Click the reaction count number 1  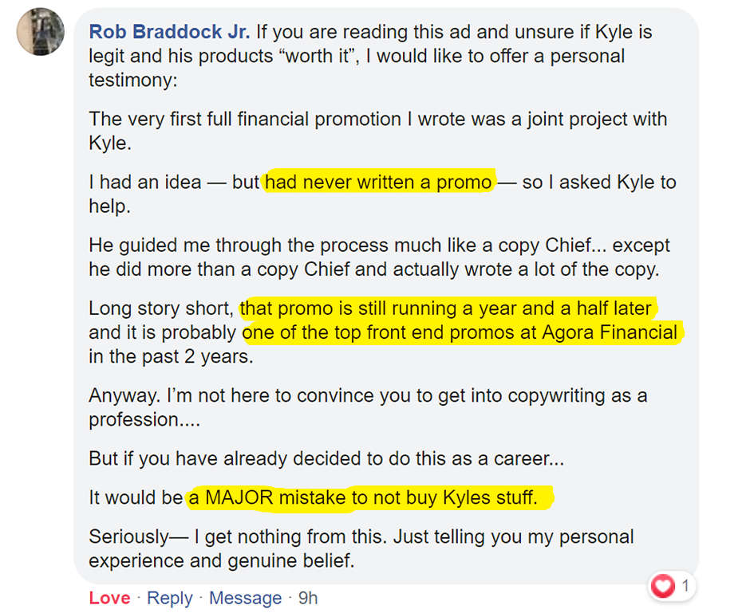685,587
